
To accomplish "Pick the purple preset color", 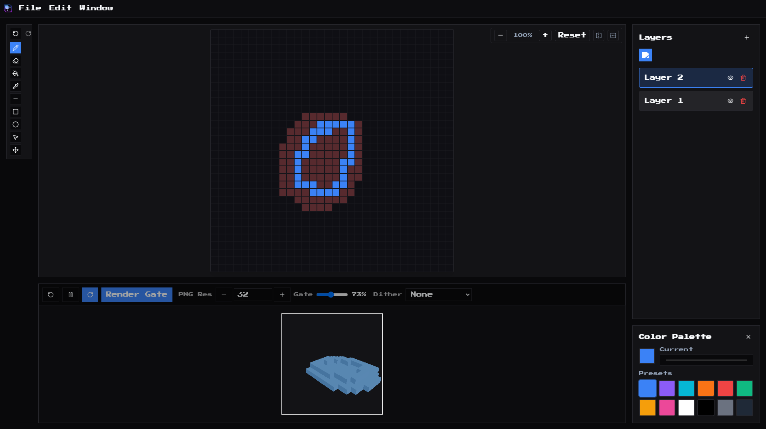I will click(667, 388).
